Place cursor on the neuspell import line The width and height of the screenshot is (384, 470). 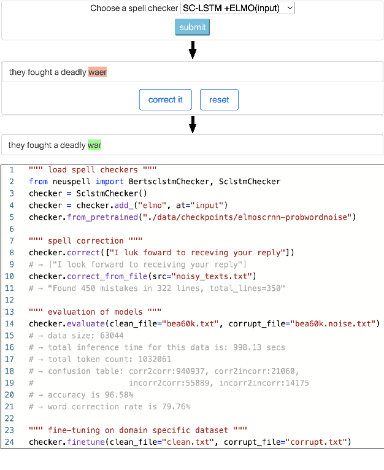coord(153,182)
